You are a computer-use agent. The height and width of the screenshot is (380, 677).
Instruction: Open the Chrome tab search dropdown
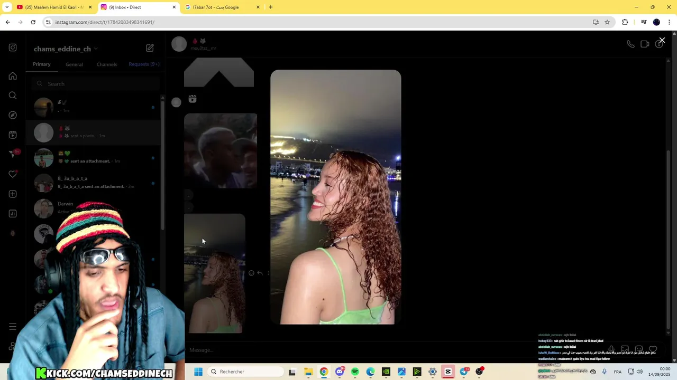6,7
